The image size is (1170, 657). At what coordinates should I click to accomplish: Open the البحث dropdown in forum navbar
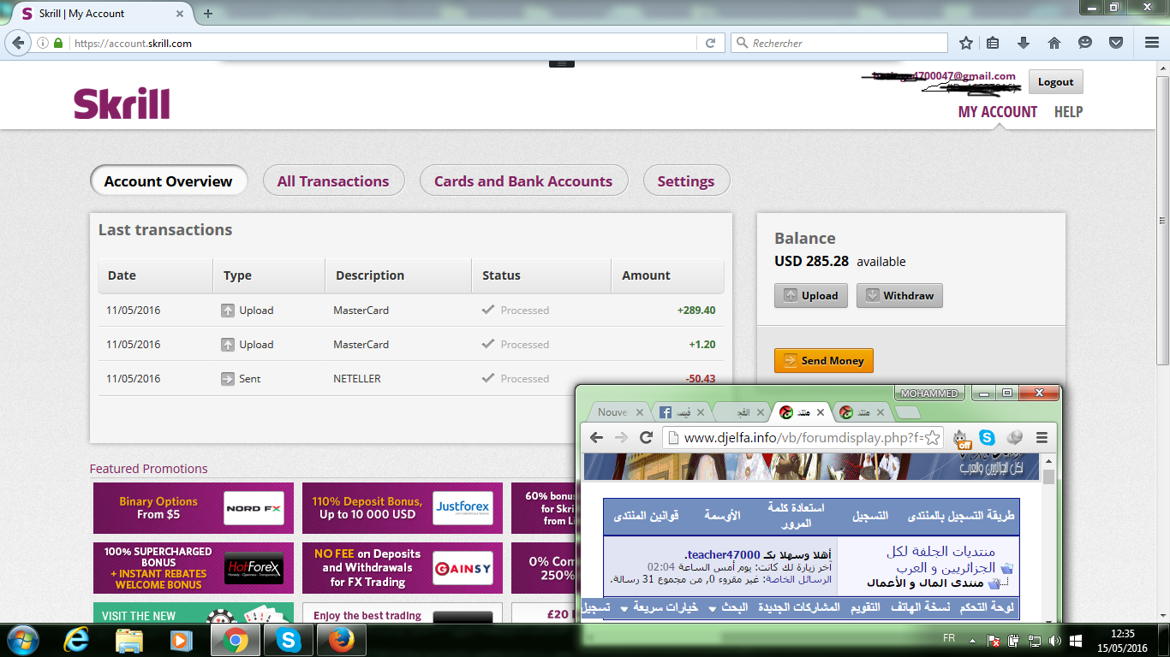(x=729, y=607)
